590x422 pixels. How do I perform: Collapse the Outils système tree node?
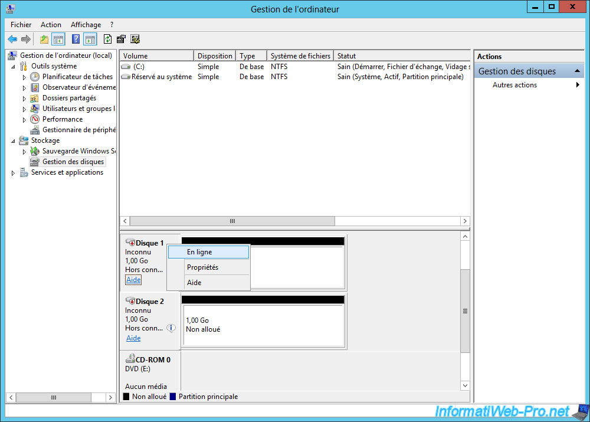tap(14, 67)
